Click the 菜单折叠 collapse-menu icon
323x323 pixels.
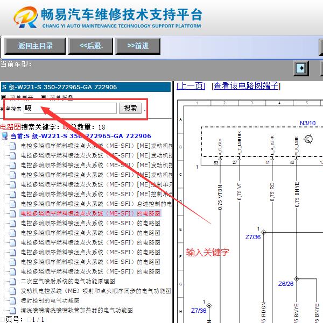pos(43,97)
